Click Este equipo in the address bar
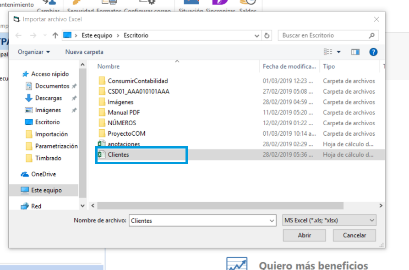The width and height of the screenshot is (409, 270). pyautogui.click(x=97, y=35)
